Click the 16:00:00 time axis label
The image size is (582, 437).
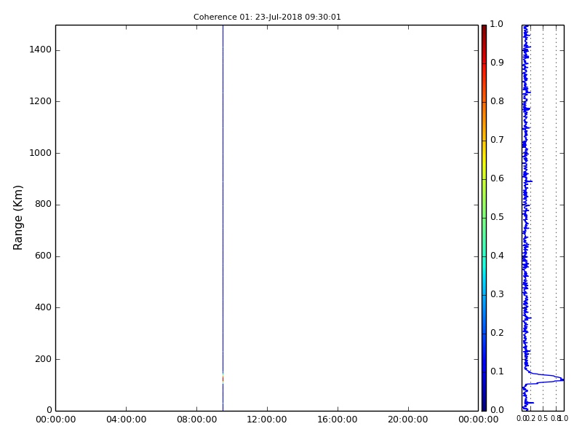click(x=338, y=420)
